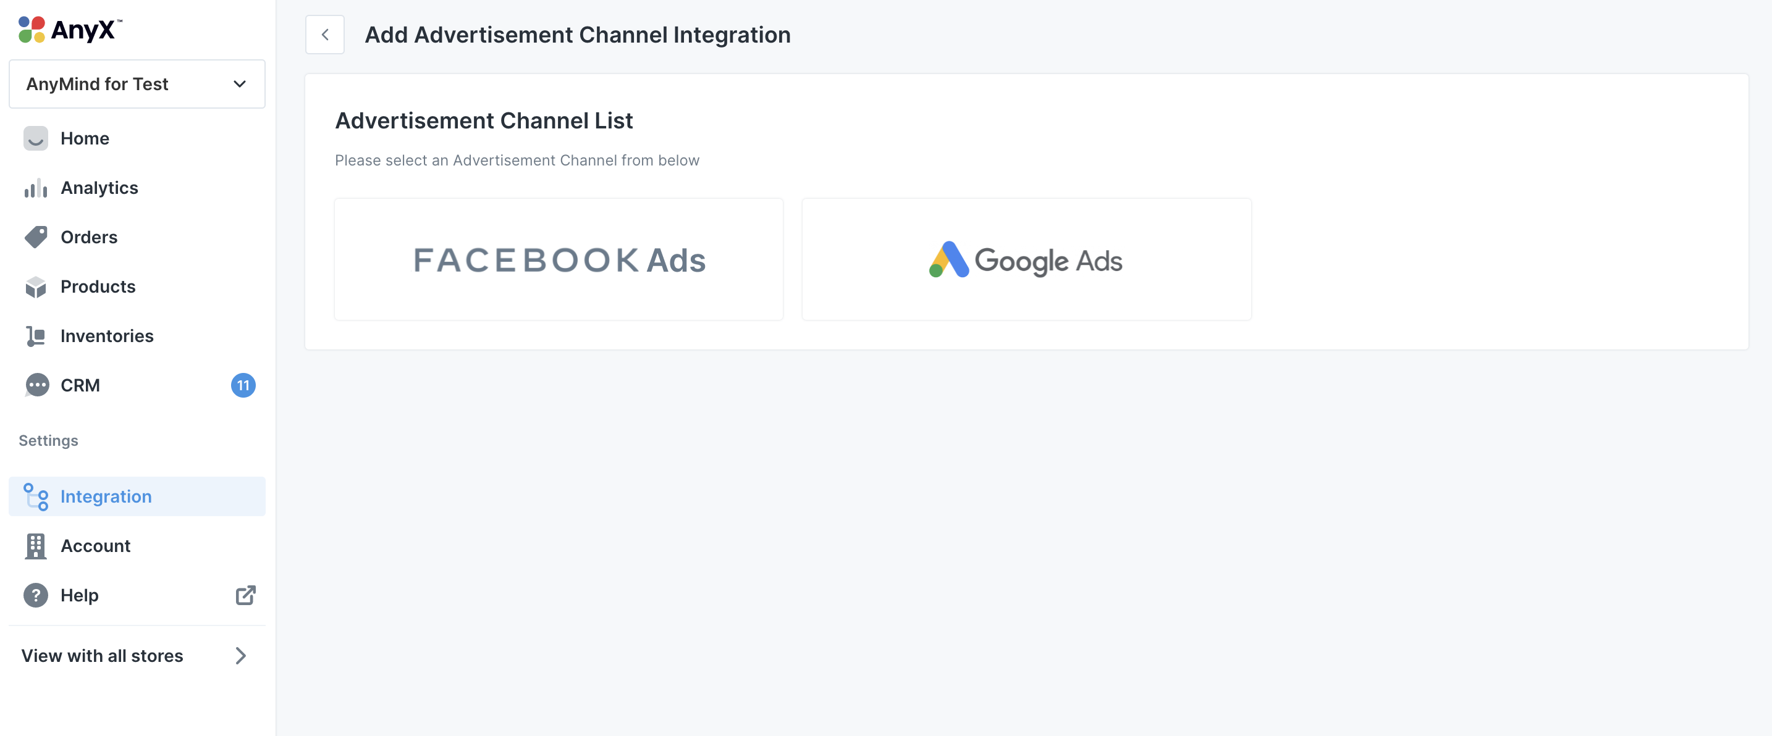The width and height of the screenshot is (1772, 736).
Task: Click the Orders tag icon
Action: coord(36,237)
